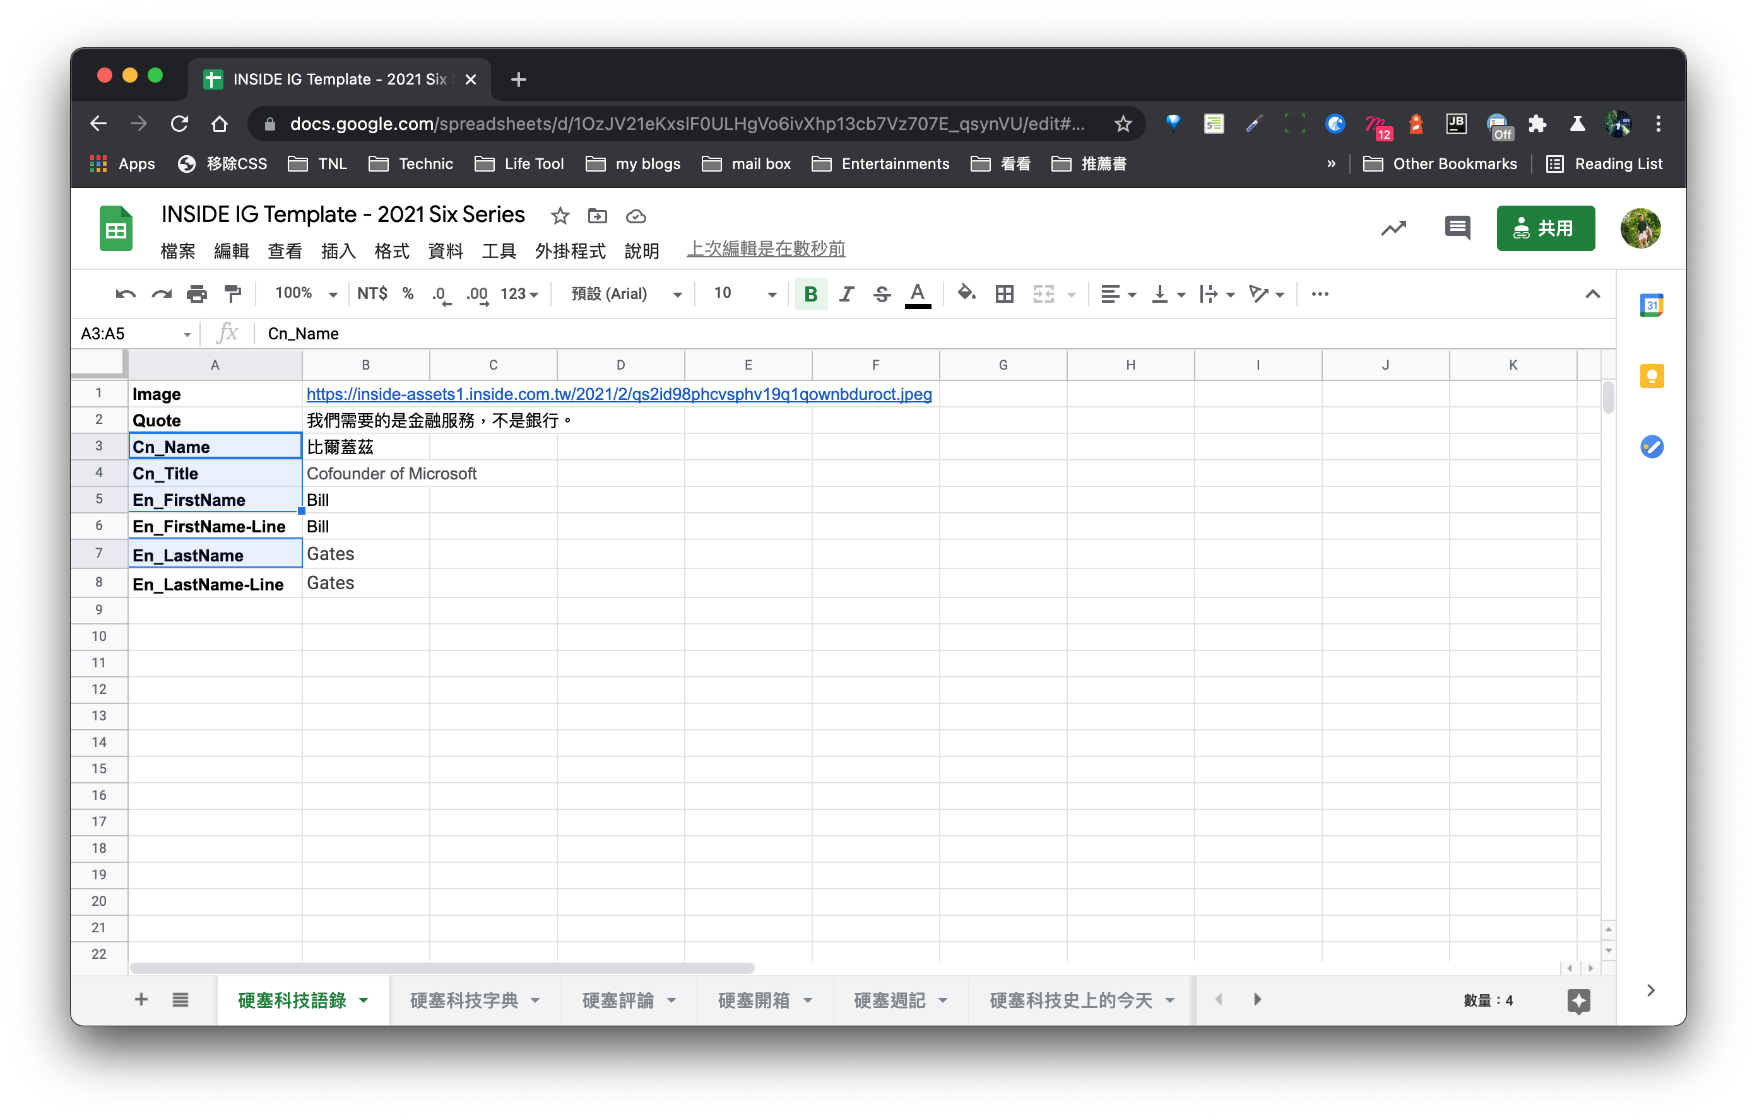Viewport: 1757px width, 1119px height.
Task: Click the formula bar containing Cn_Name
Action: coord(934,333)
